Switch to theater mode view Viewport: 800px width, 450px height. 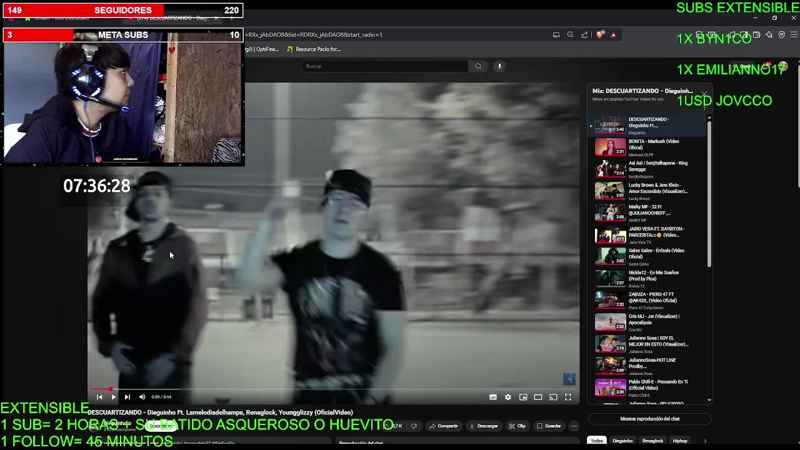click(x=538, y=397)
